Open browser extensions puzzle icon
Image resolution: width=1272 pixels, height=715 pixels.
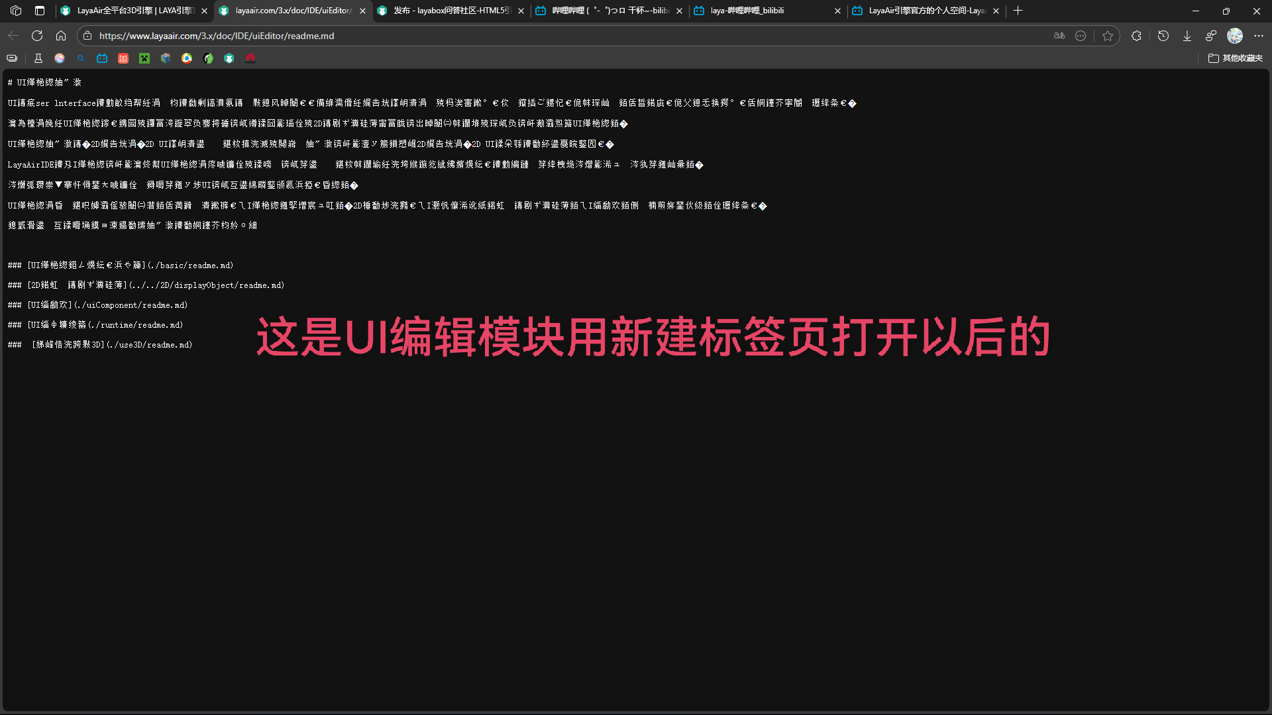pyautogui.click(x=1136, y=36)
